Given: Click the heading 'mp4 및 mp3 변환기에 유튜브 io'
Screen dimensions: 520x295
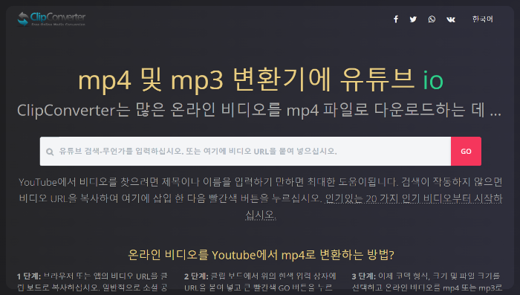Looking at the screenshot, I should point(260,80).
